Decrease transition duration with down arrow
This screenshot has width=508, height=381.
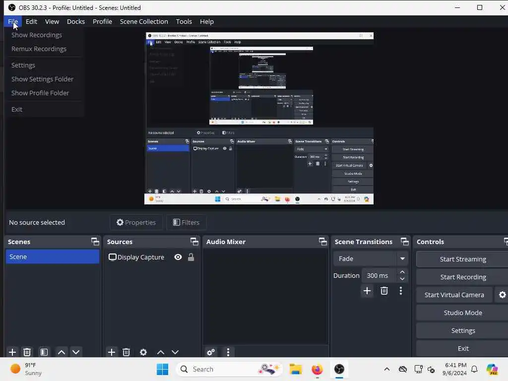402,279
